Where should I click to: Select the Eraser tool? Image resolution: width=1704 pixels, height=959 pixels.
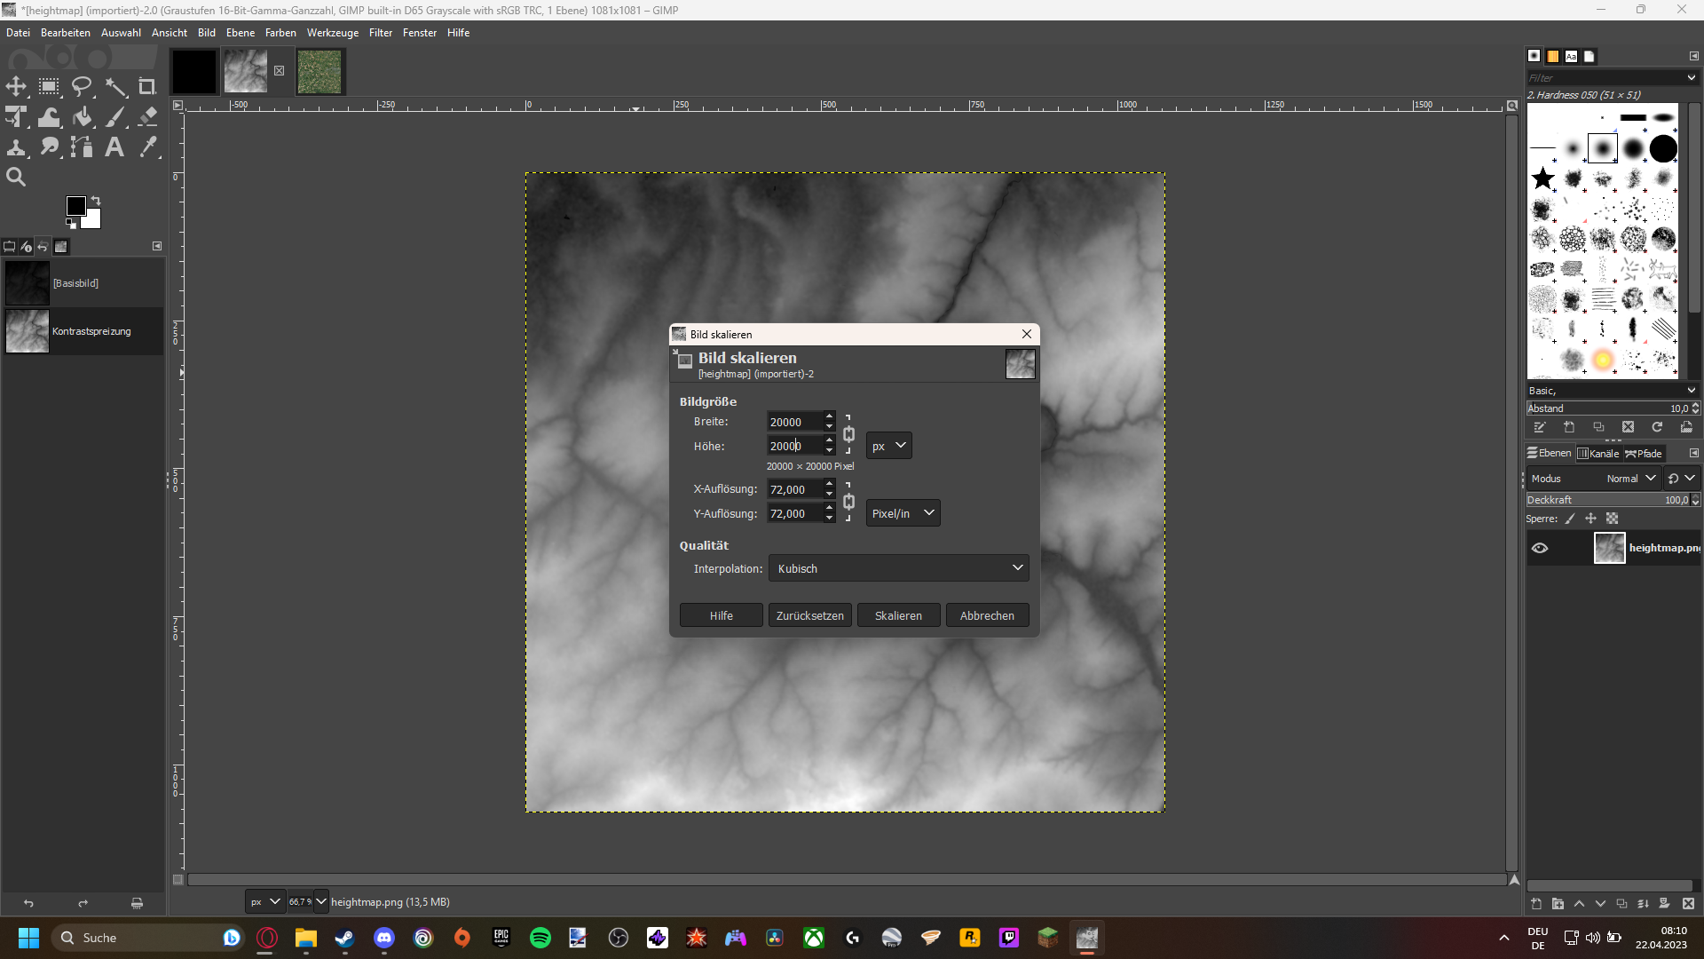click(148, 117)
